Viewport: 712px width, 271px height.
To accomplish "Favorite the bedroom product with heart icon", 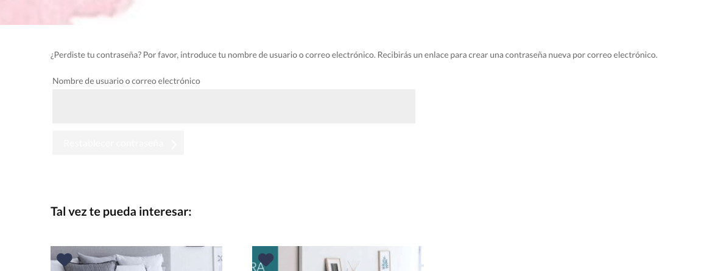I will click(x=65, y=259).
